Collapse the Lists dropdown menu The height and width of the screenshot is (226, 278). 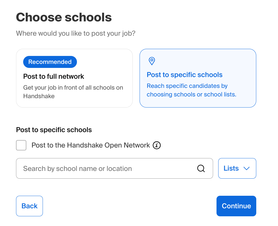coord(237,168)
